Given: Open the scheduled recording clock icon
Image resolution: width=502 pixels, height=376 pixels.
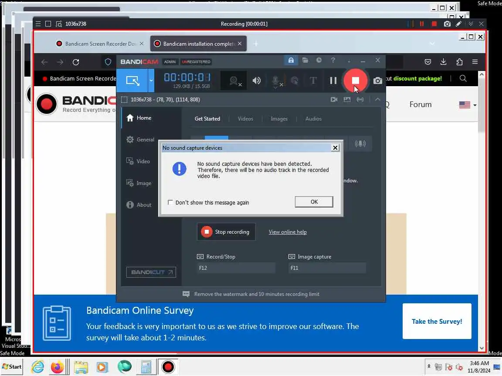Looking at the screenshot, I should tap(319, 60).
